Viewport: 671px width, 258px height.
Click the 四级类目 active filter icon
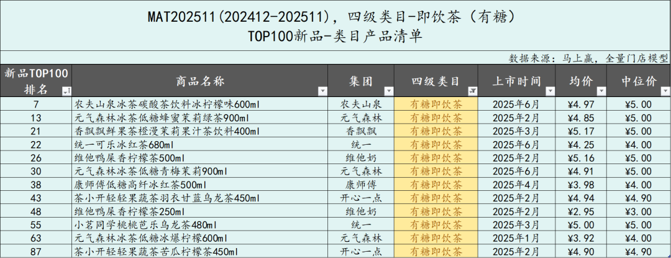472,91
